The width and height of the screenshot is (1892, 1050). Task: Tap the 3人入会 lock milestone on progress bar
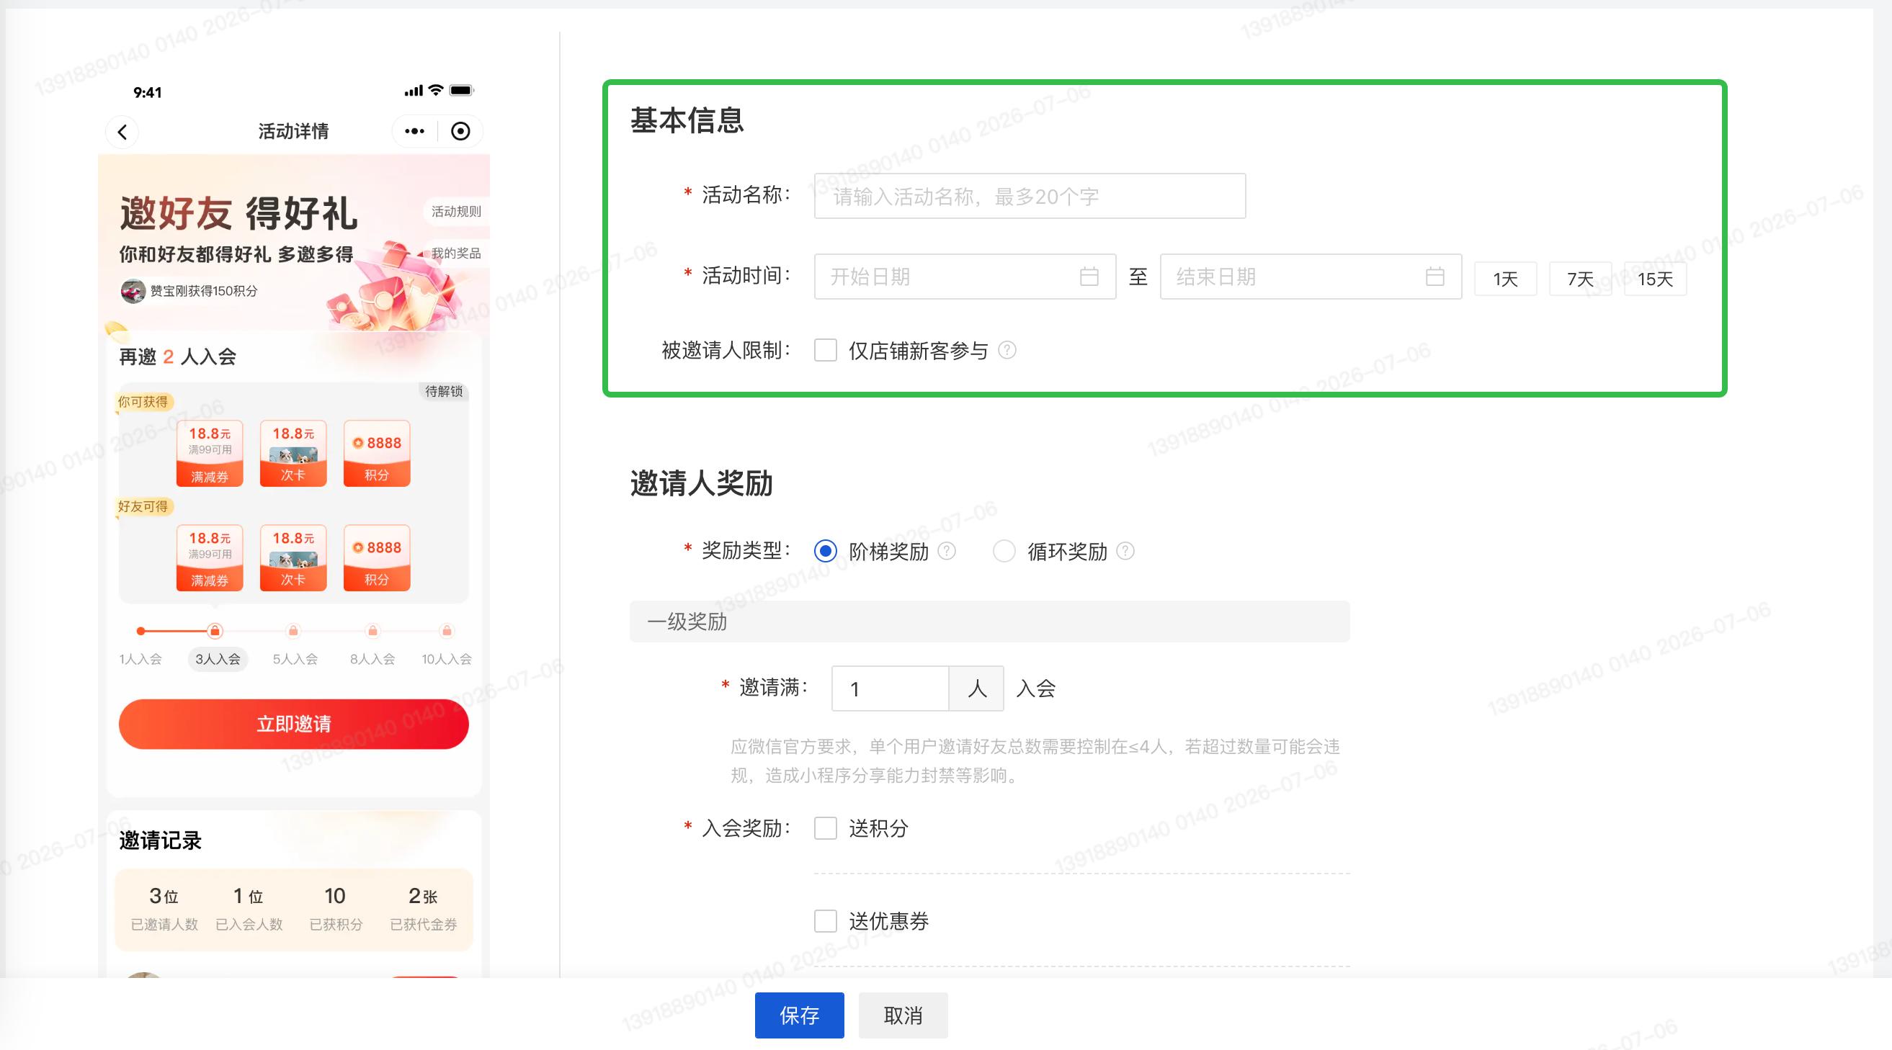pyautogui.click(x=215, y=631)
